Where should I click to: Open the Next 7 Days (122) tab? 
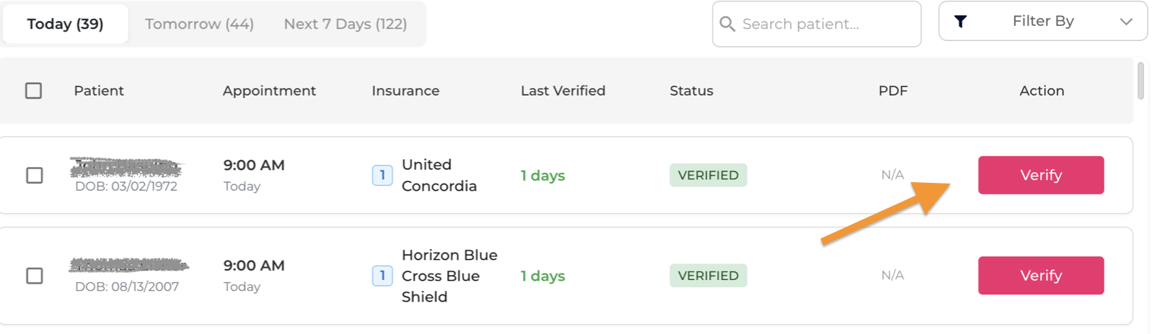point(346,24)
